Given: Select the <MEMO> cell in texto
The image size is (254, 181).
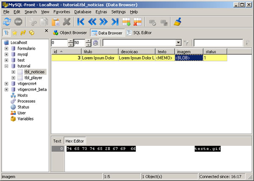Looking at the screenshot, I should [x=165, y=58].
